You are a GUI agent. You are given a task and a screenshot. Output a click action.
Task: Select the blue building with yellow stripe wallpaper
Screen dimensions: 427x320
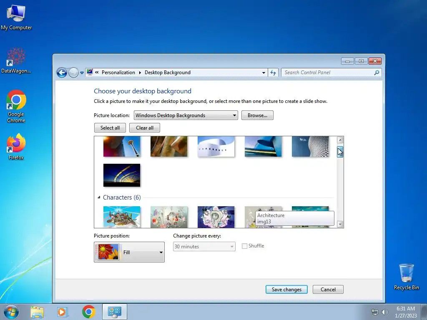[263, 147]
